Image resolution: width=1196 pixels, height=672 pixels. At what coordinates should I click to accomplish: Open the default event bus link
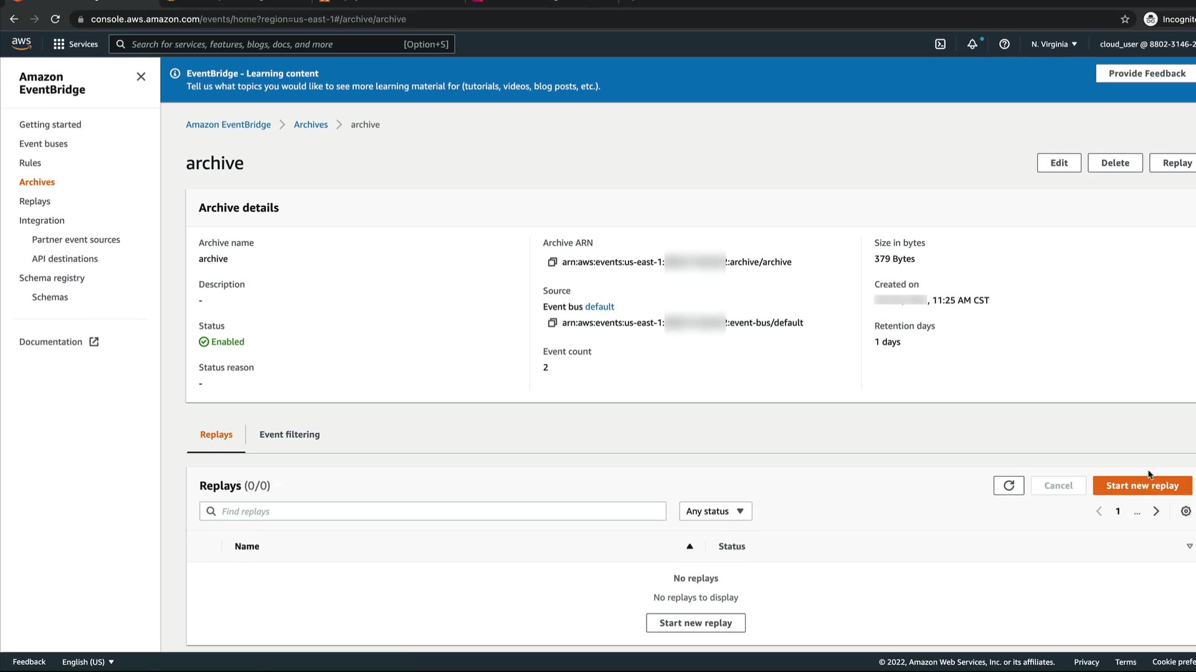click(x=599, y=307)
